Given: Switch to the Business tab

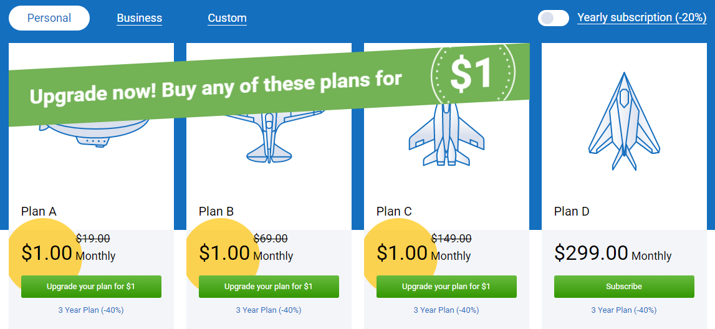Looking at the screenshot, I should pos(140,18).
